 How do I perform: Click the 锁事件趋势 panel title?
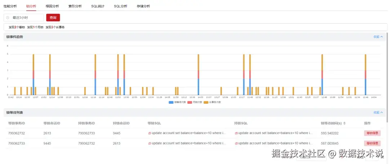click(15, 37)
